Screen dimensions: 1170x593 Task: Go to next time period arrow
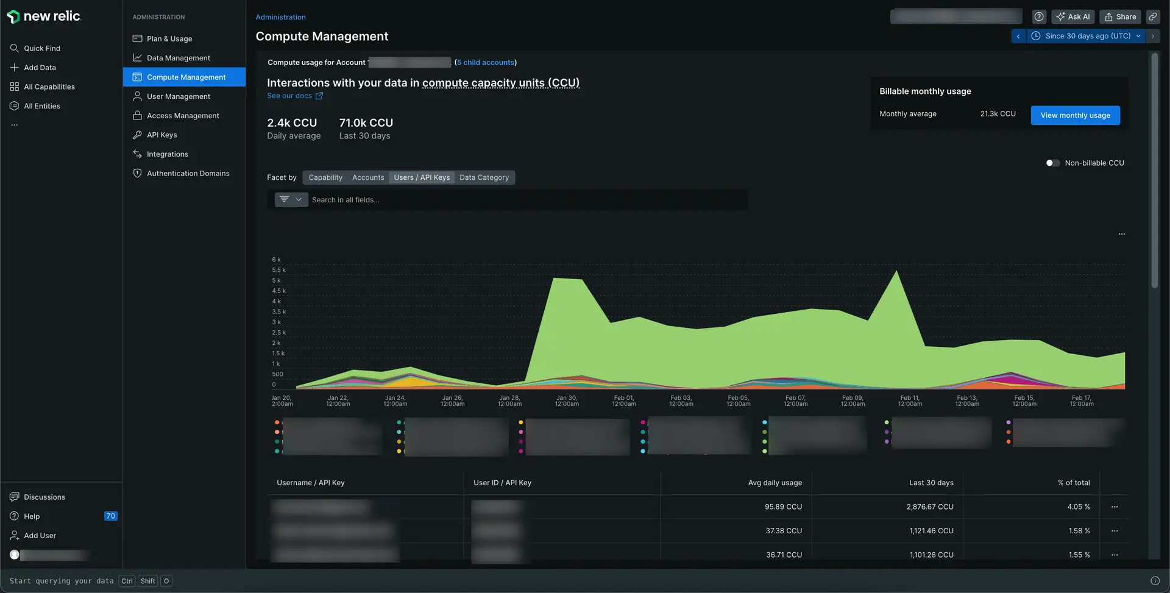pos(1152,36)
